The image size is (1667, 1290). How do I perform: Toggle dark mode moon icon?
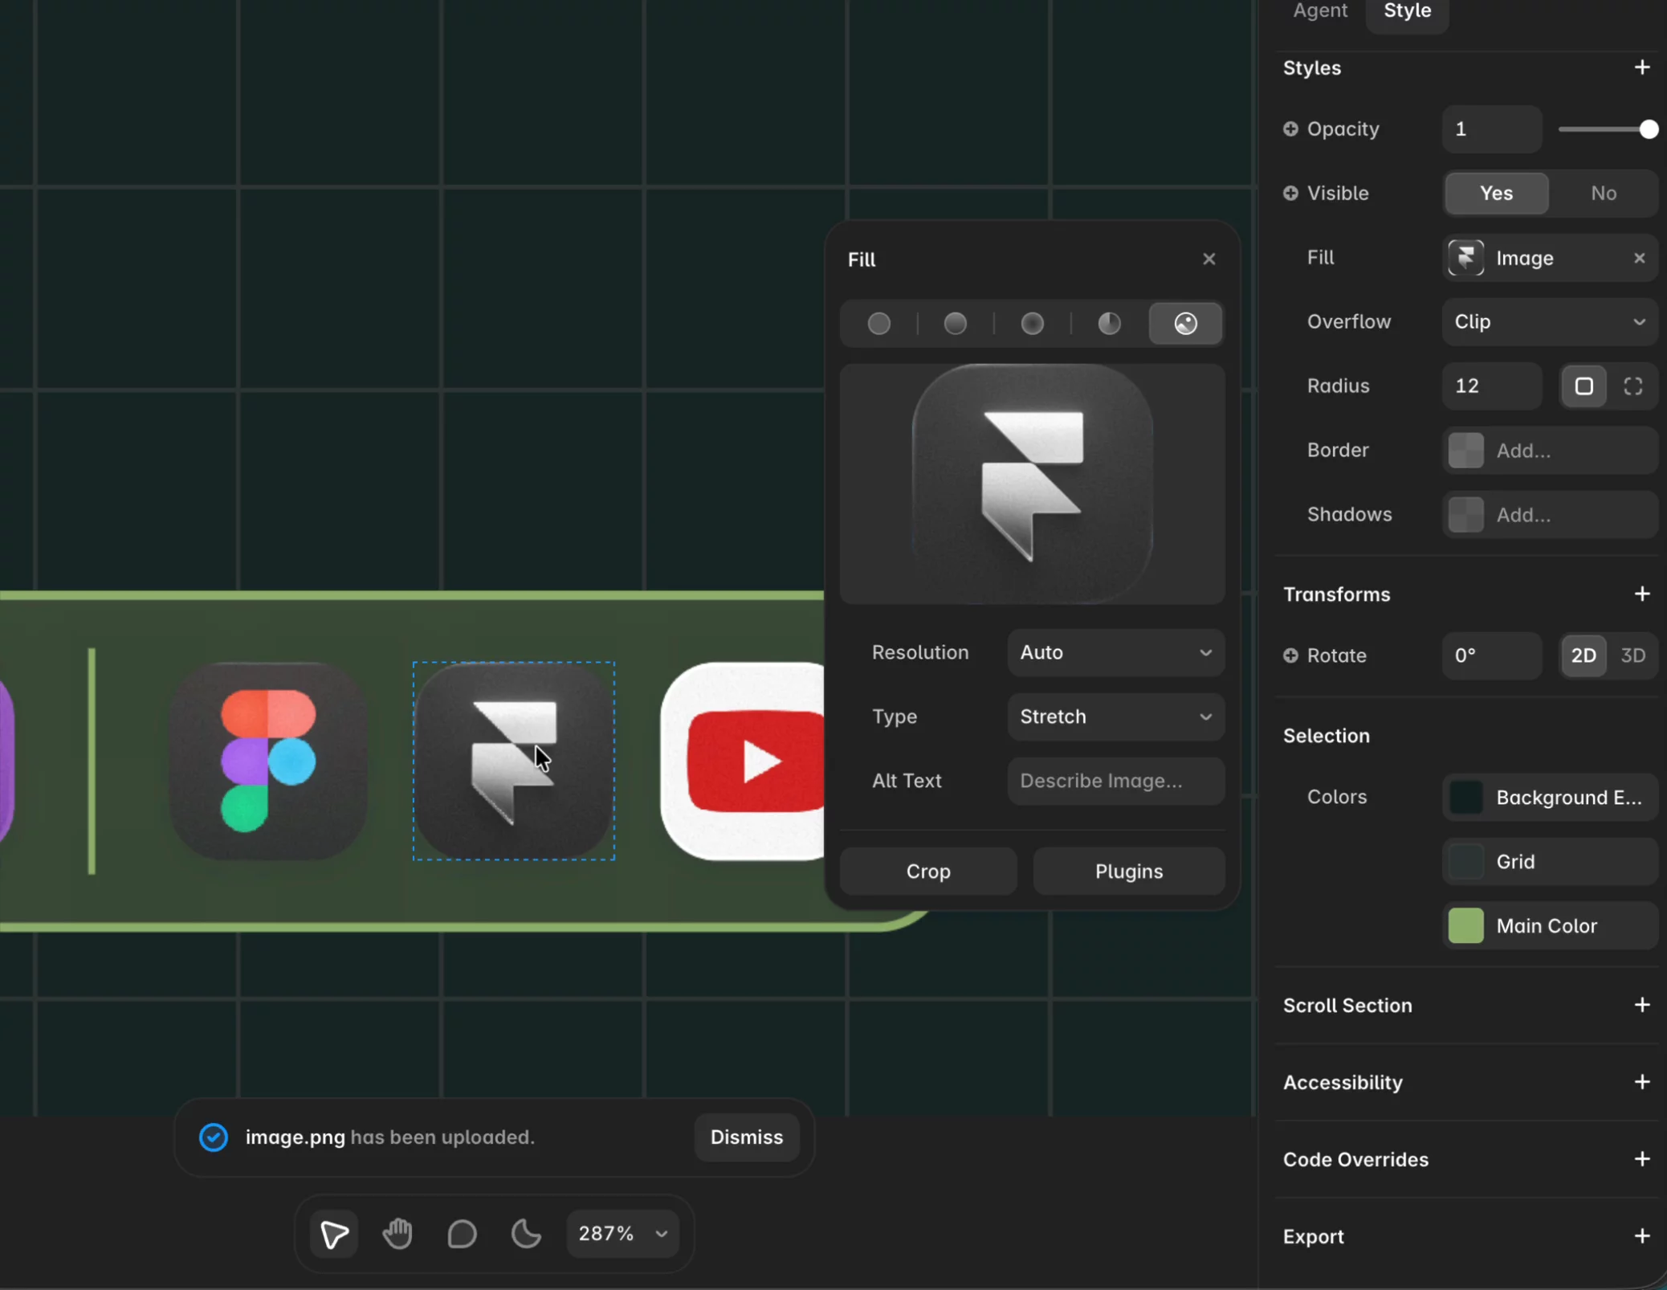click(x=526, y=1233)
